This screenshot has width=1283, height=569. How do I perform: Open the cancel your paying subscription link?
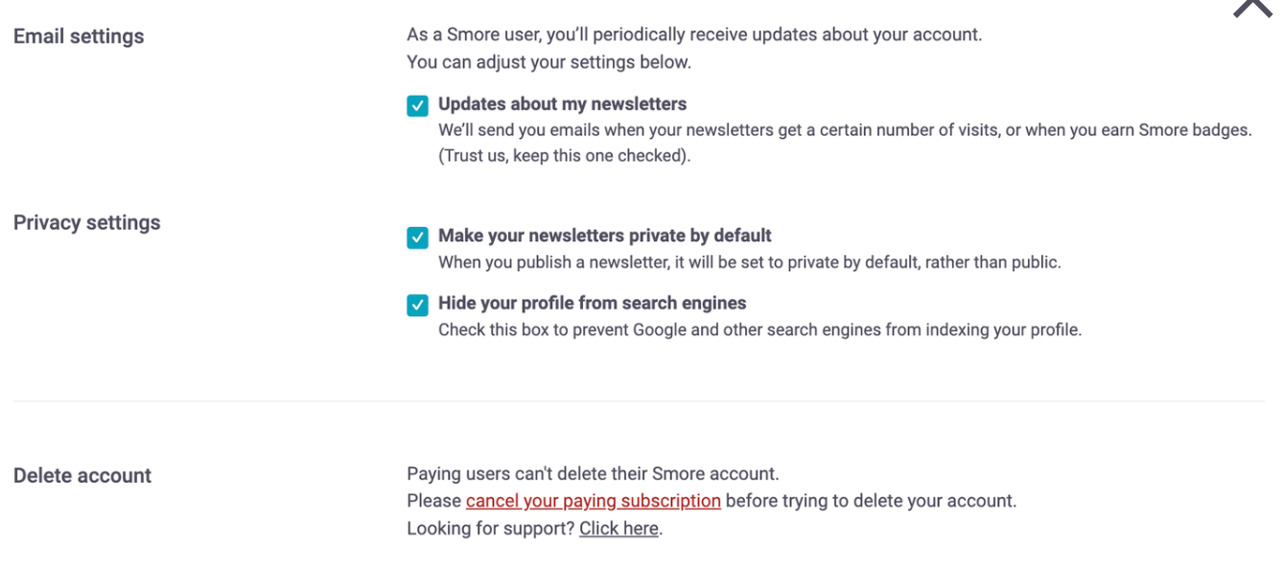(x=593, y=500)
